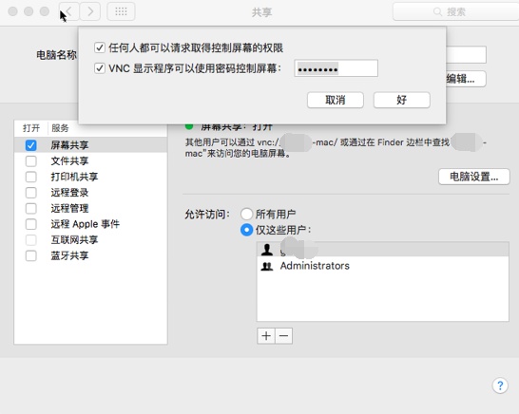This screenshot has width=519, height=414.
Task: Uncheck the 屏幕共享 service checkbox
Action: click(x=31, y=145)
